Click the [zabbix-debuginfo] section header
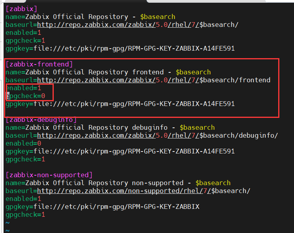This screenshot has width=294, height=233. 41,119
